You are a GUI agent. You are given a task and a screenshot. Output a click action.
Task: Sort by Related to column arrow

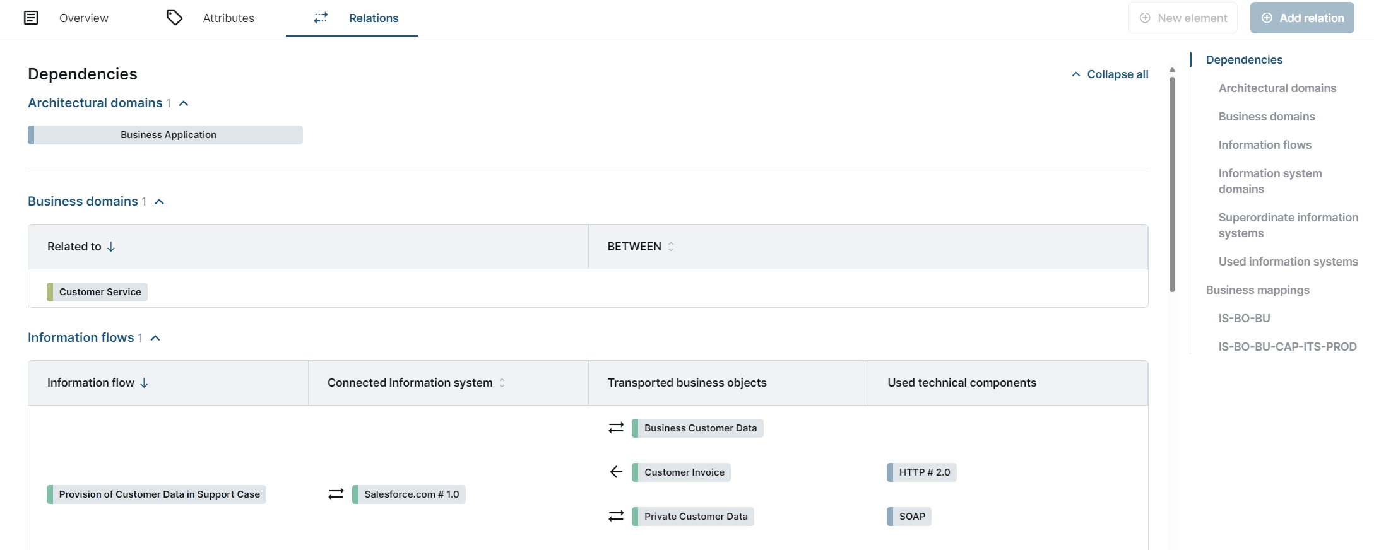point(111,247)
